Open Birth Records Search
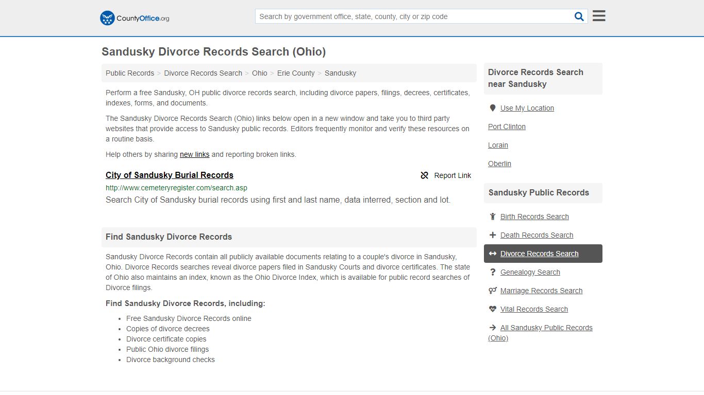The height and width of the screenshot is (395, 704). coord(534,217)
